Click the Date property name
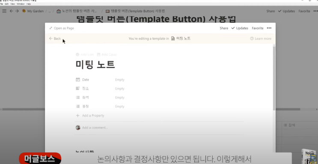Screen dimensions: 318x164 (x=83, y=80)
